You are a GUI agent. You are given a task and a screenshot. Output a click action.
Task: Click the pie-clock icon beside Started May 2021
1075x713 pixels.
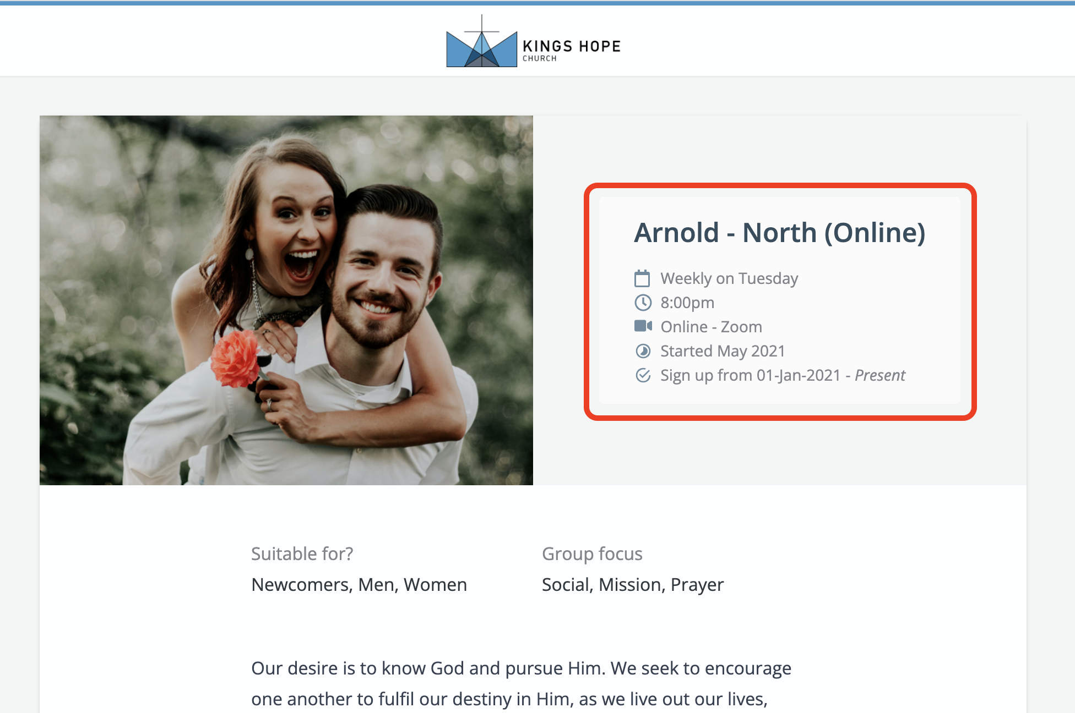point(643,351)
